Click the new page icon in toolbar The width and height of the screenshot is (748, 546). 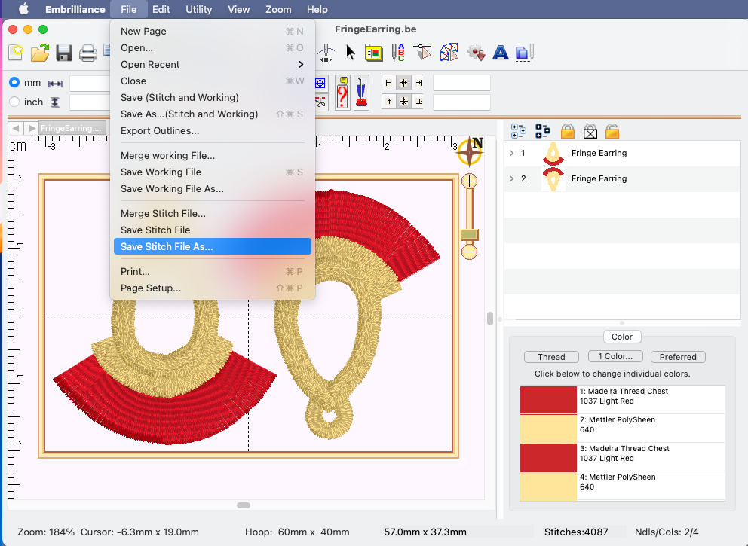point(16,53)
